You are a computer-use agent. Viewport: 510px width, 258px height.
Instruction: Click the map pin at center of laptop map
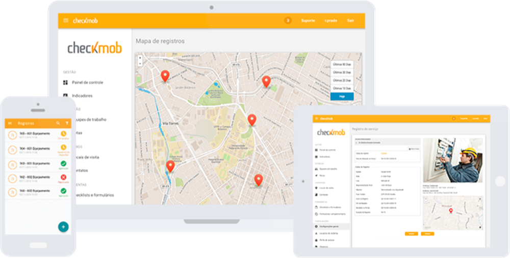click(252, 120)
